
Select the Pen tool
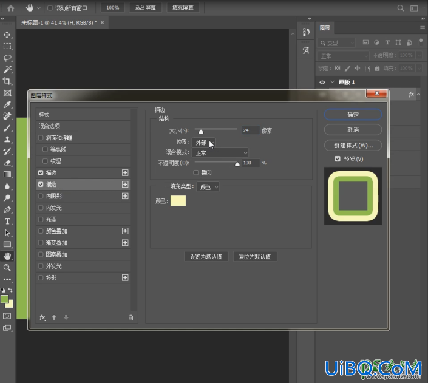[x=7, y=209]
